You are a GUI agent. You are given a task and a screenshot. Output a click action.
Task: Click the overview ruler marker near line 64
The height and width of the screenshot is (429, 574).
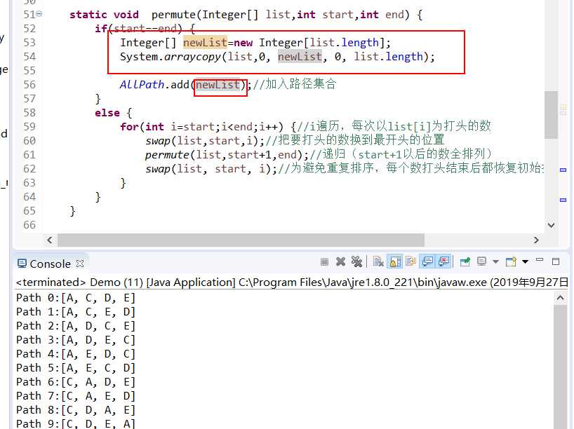(x=563, y=200)
